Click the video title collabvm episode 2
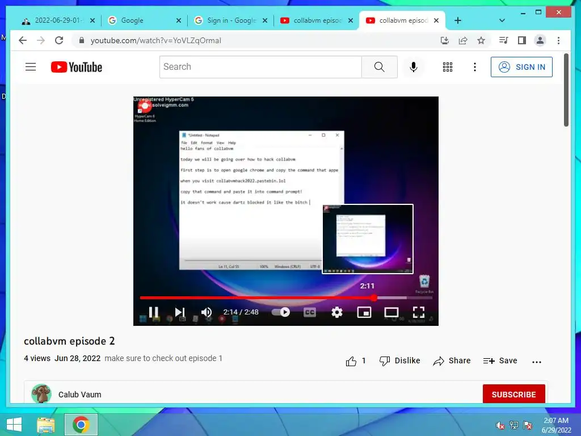 tap(69, 341)
